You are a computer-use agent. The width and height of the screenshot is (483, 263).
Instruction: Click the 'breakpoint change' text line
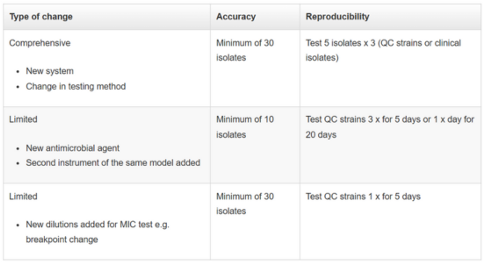click(x=62, y=240)
